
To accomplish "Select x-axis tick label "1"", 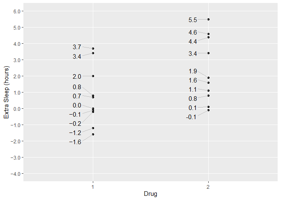I will click(93, 186).
